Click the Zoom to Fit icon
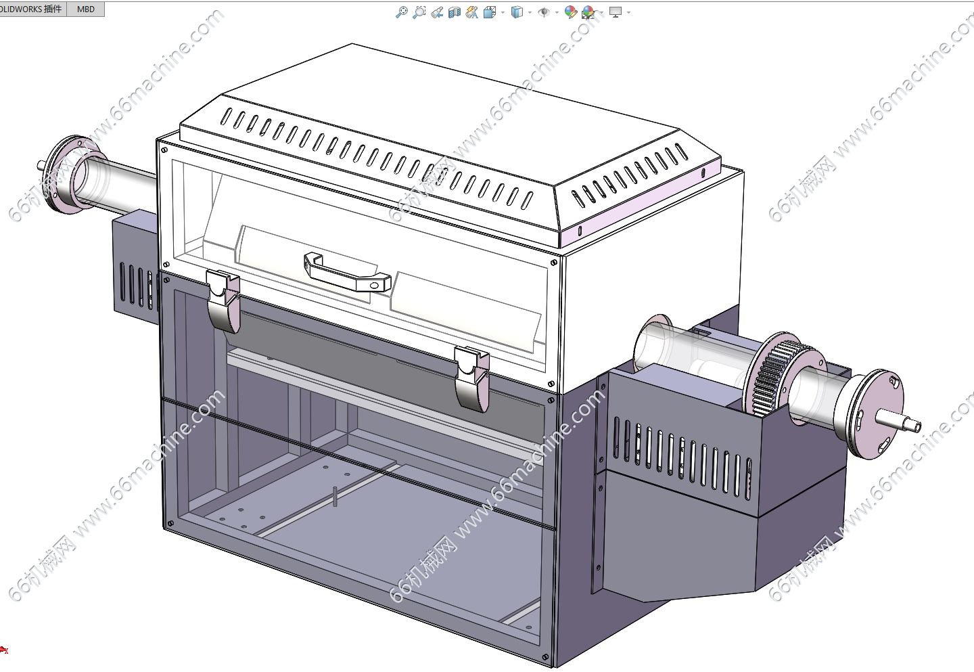Screen dimensions: 974x672 click(402, 12)
